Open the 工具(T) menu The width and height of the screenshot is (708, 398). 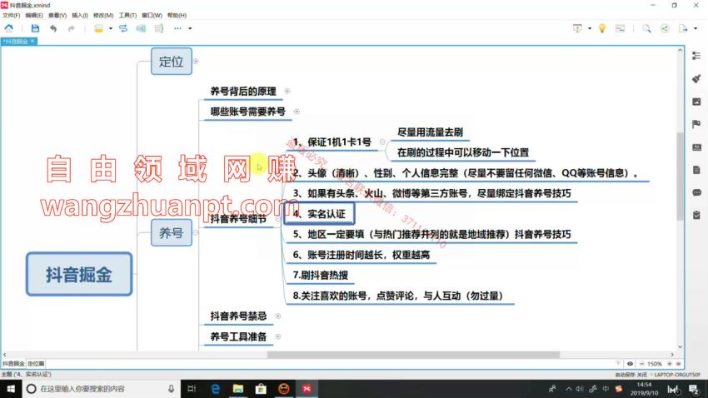click(x=127, y=15)
